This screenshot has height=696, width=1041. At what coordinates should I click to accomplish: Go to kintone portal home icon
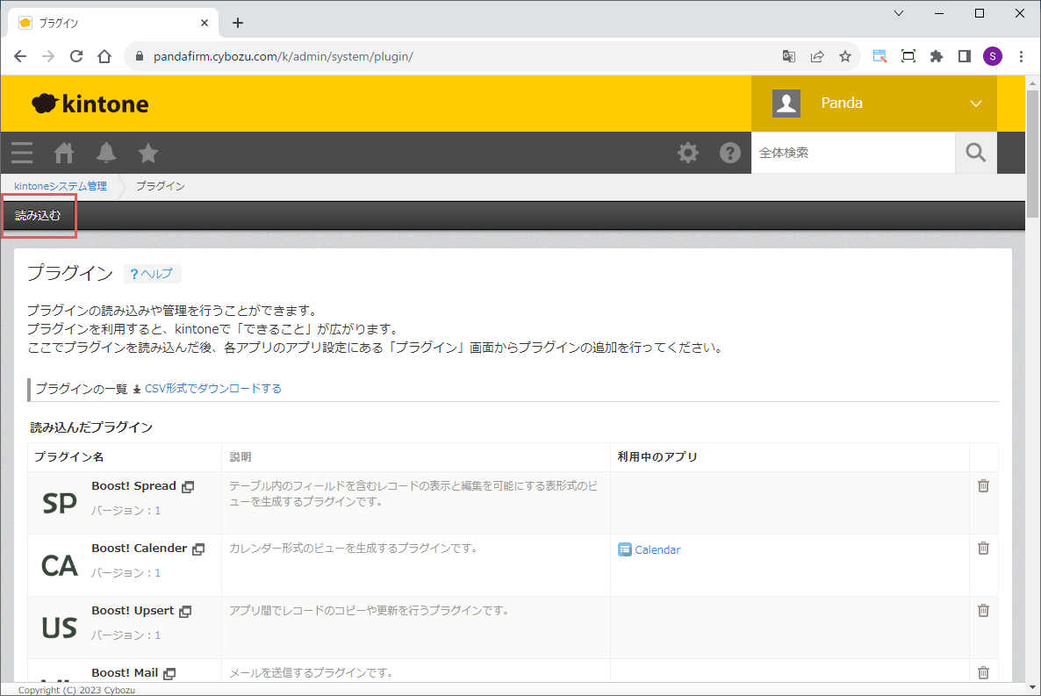(x=64, y=153)
